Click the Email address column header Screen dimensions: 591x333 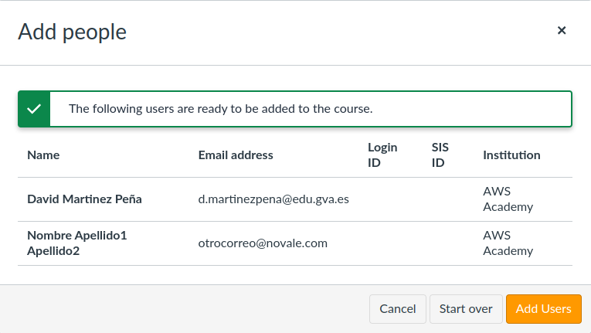pyautogui.click(x=236, y=155)
